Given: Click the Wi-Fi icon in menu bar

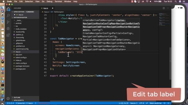Looking at the screenshot, I should coord(147,1).
